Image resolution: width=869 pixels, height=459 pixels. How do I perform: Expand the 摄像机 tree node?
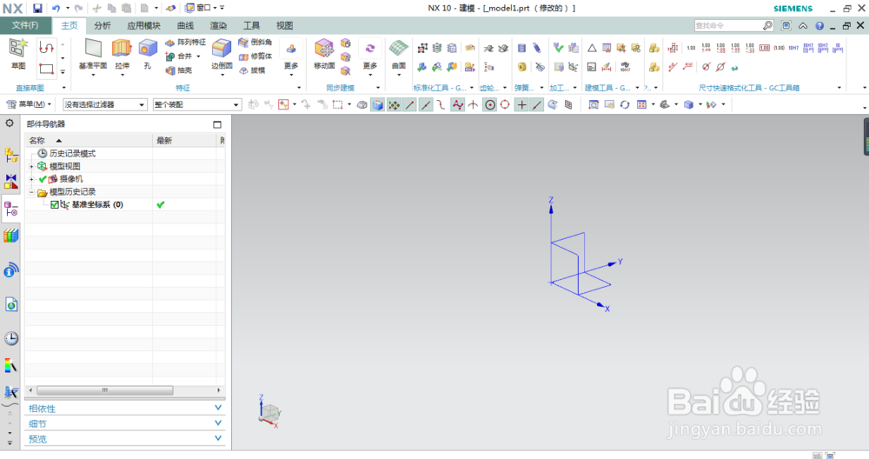tap(31, 179)
